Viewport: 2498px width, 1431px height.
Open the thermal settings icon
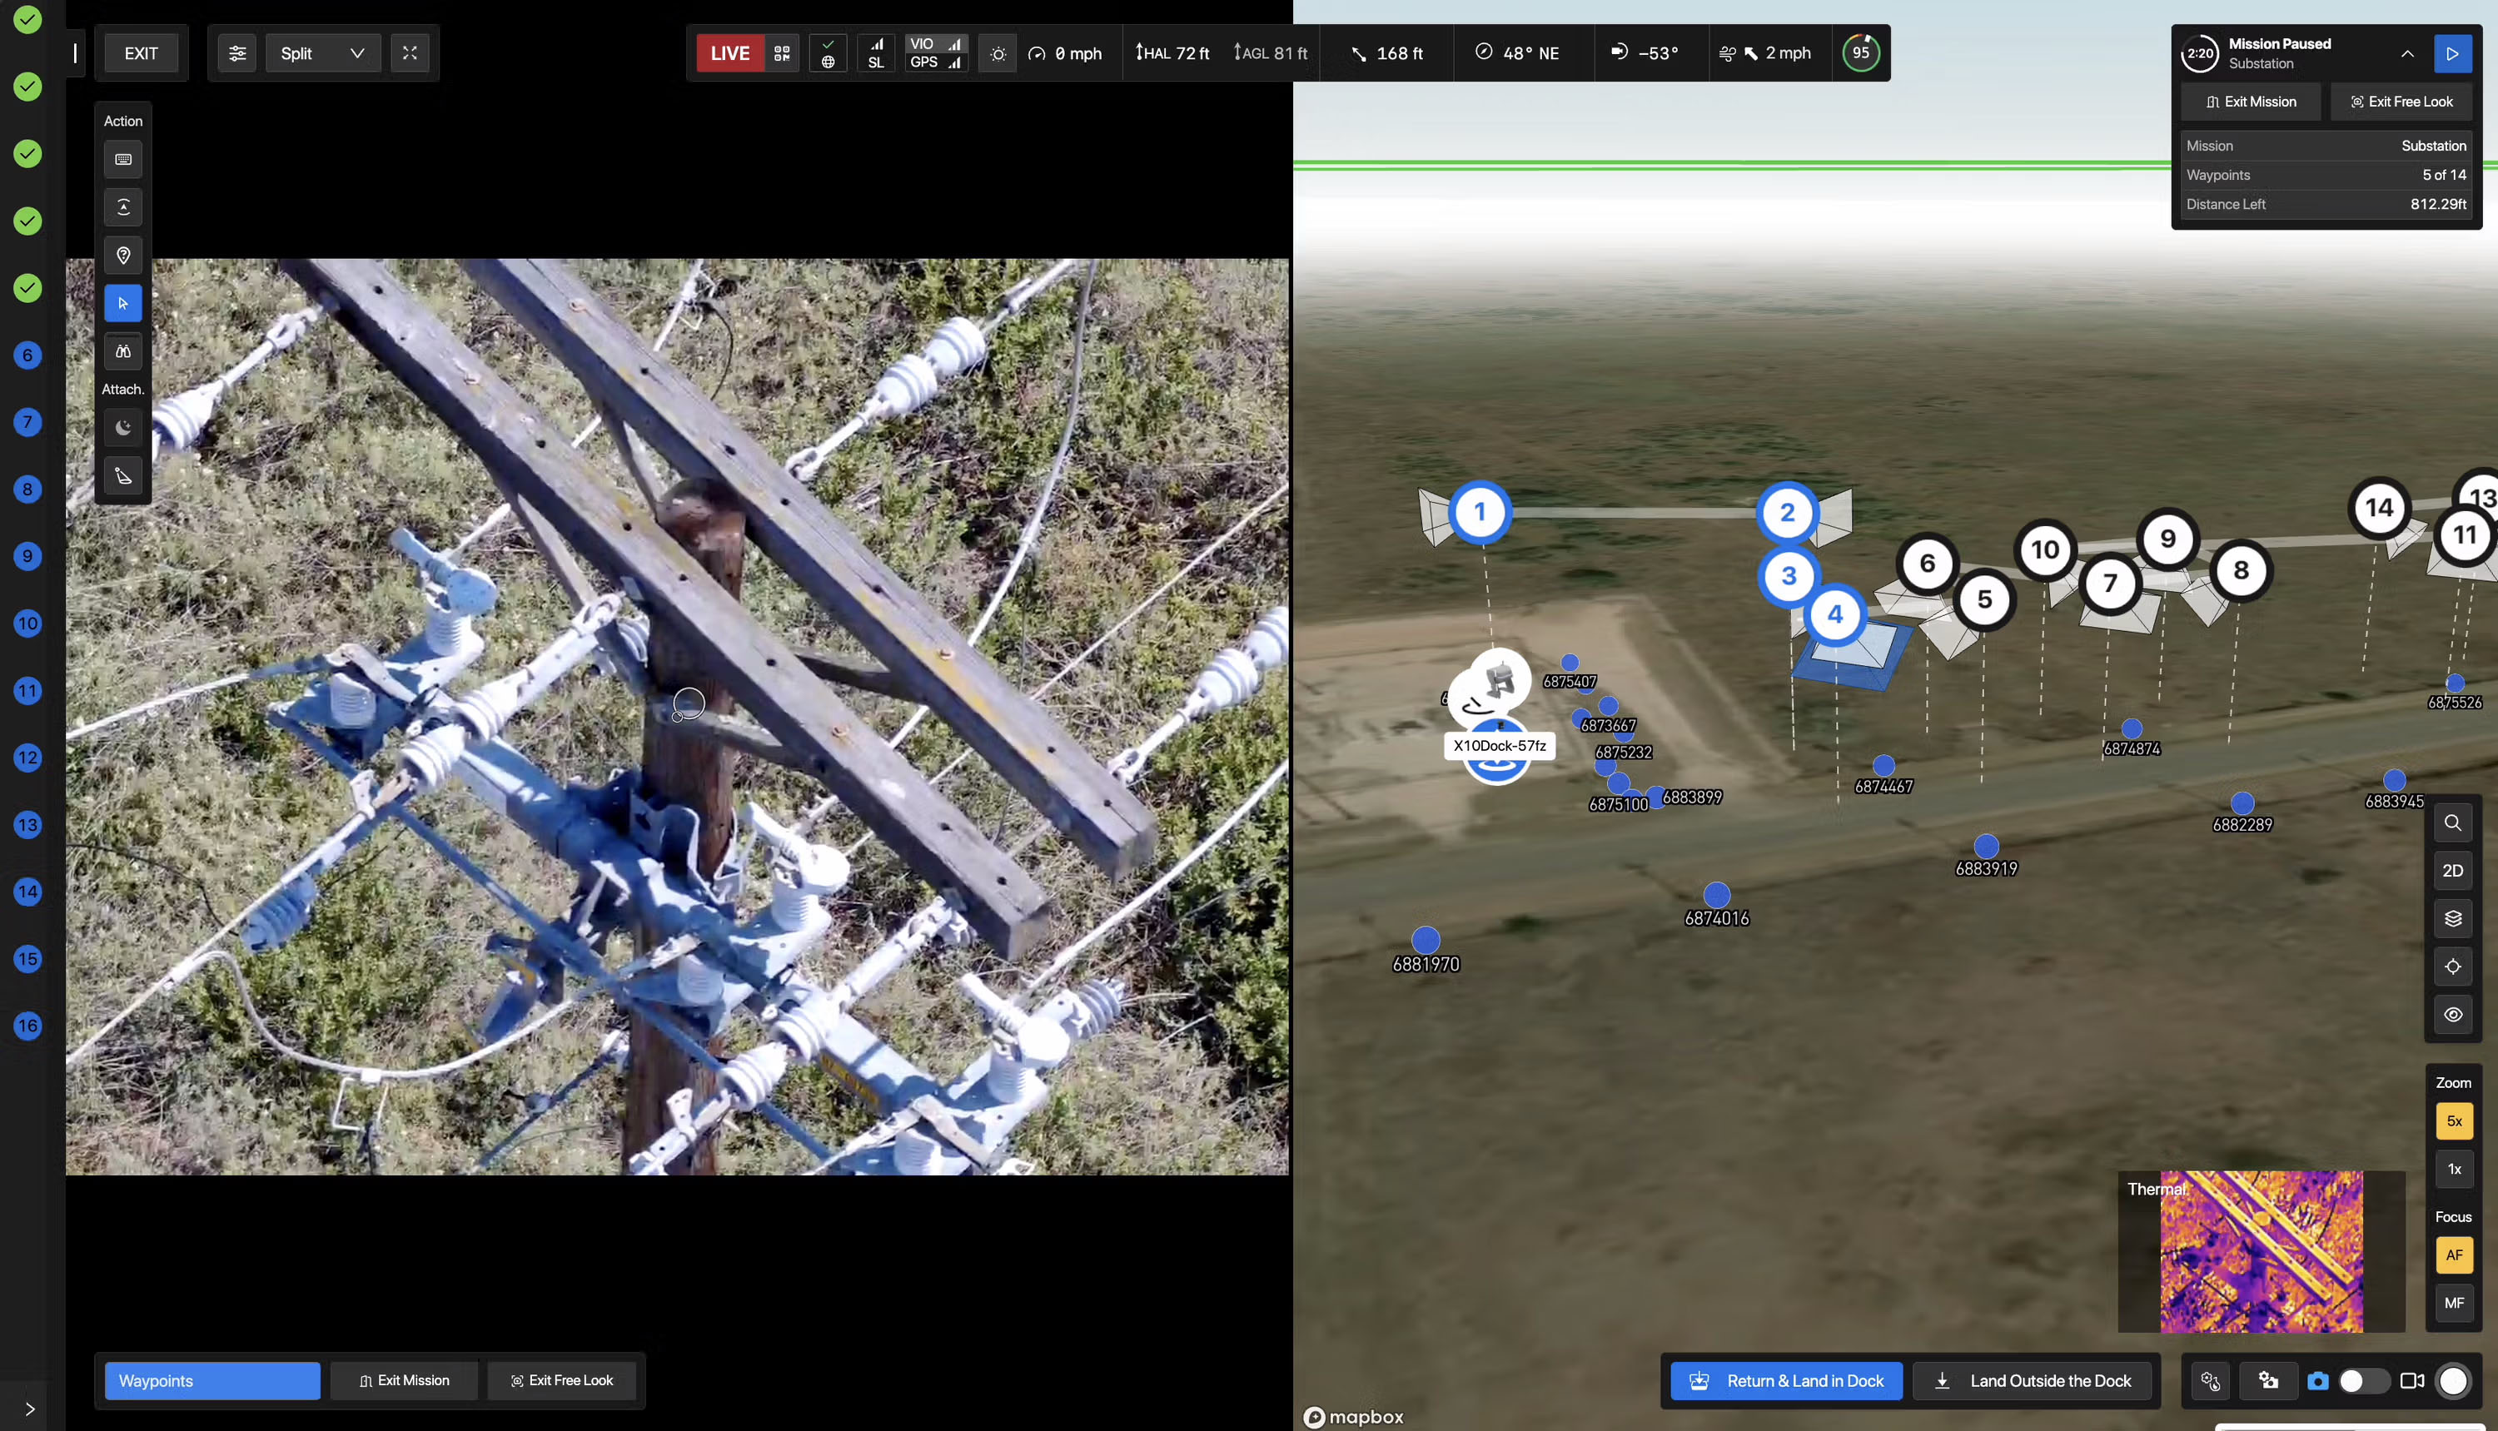tap(2210, 1381)
